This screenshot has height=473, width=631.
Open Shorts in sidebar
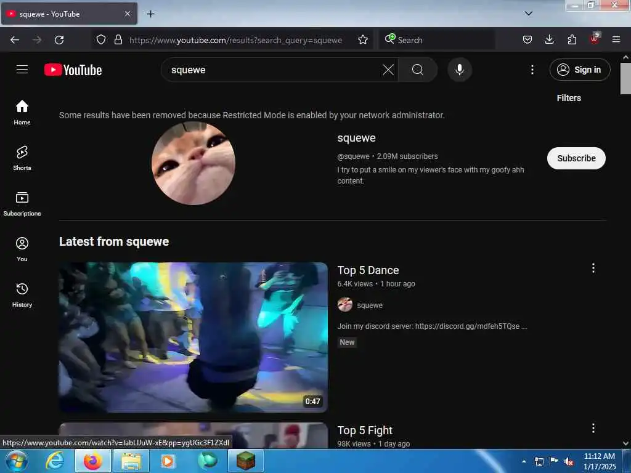coord(22,158)
